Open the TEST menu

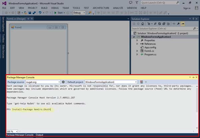86,8
